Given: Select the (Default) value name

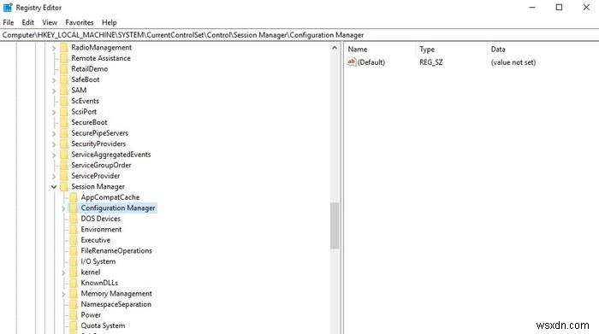Looking at the screenshot, I should coord(371,62).
